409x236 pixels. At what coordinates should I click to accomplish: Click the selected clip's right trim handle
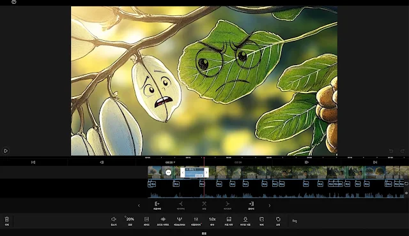click(206, 172)
